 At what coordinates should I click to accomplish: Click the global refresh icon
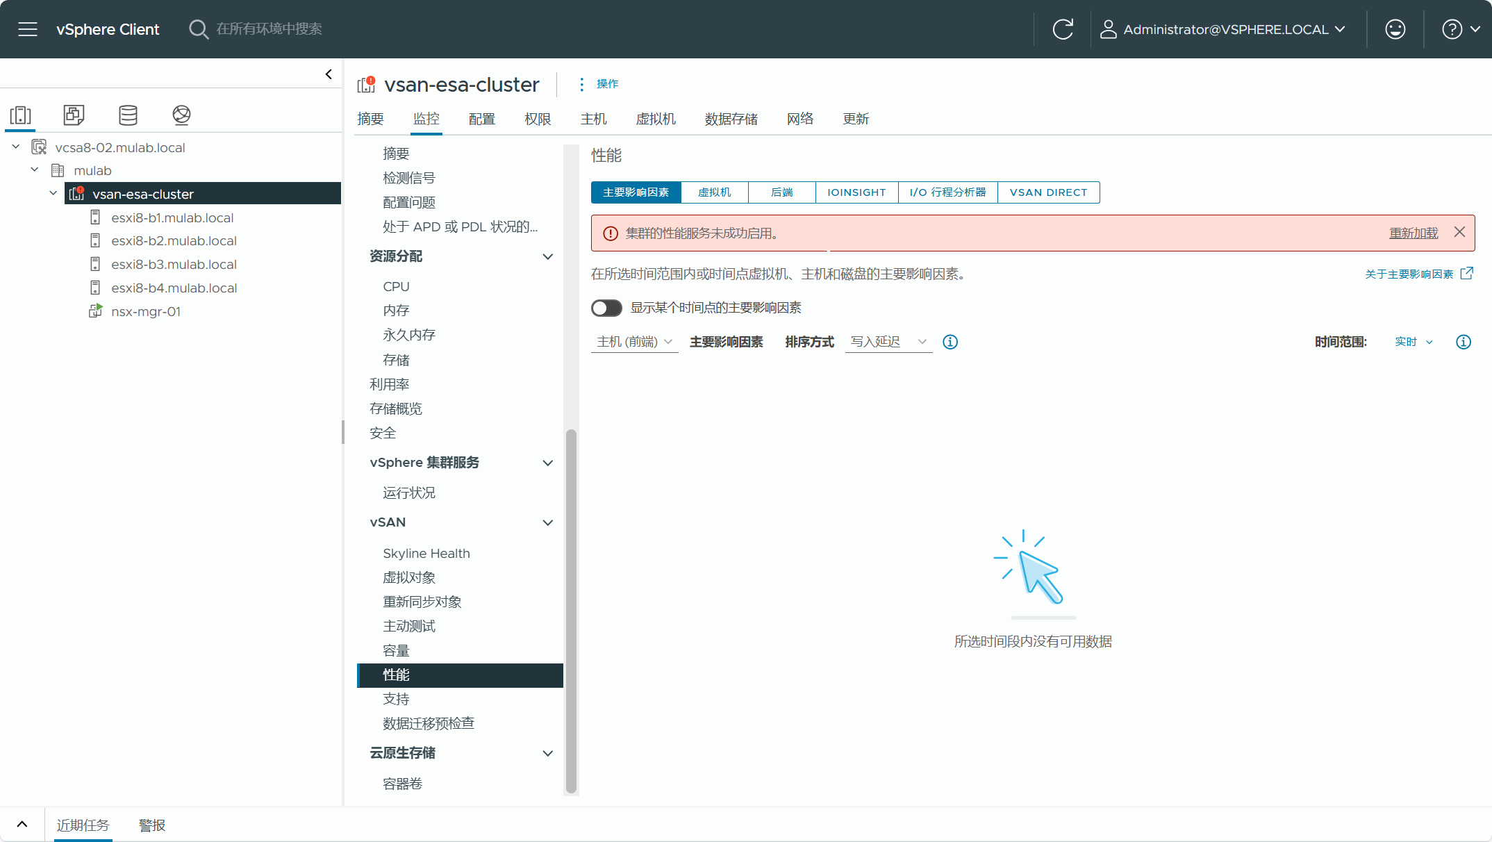pos(1063,29)
